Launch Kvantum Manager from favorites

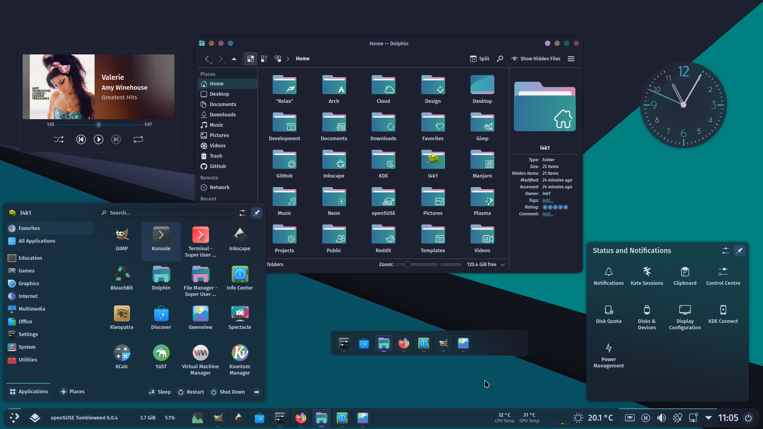240,360
